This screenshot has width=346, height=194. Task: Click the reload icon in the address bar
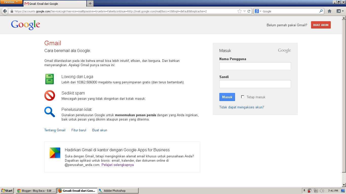(x=248, y=11)
